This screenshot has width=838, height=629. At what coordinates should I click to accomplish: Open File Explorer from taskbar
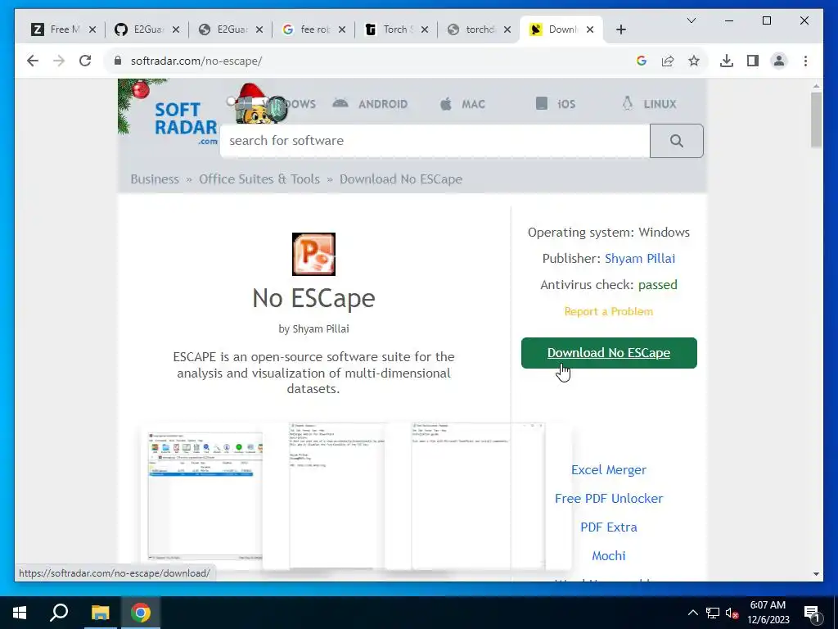(x=100, y=613)
